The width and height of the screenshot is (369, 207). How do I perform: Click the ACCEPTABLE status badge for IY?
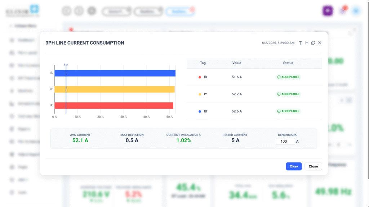pos(288,94)
